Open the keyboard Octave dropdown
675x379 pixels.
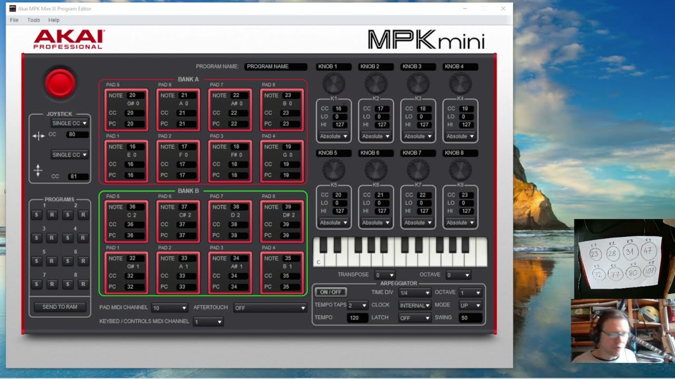(x=458, y=275)
